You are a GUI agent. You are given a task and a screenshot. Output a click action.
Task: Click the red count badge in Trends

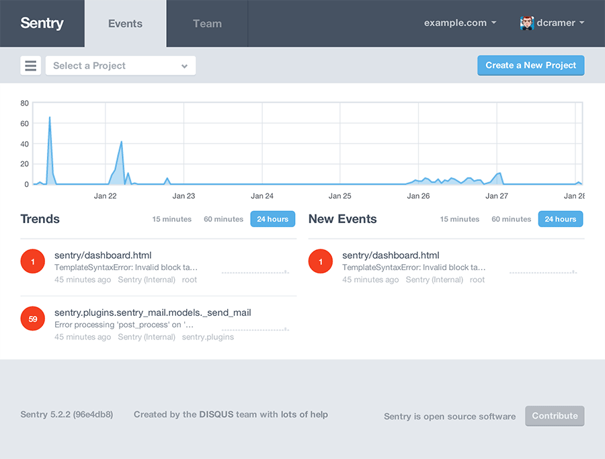pos(33,261)
